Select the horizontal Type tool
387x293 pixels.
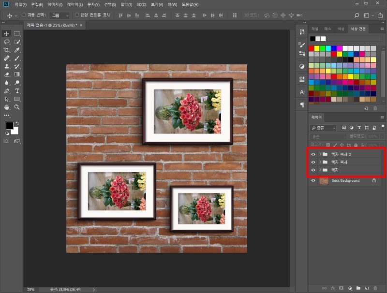click(x=17, y=91)
